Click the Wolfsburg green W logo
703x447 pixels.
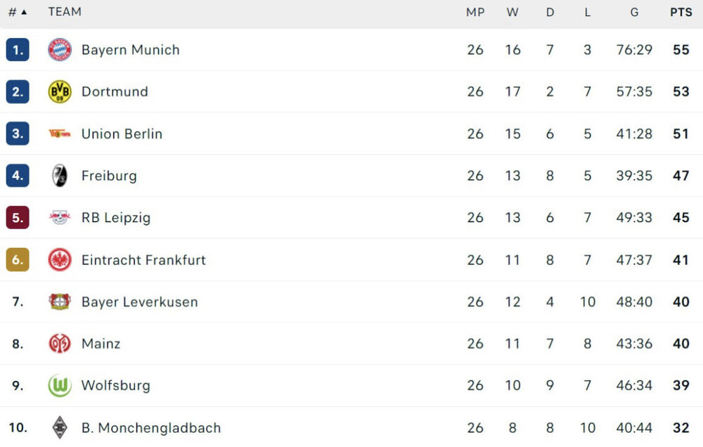click(x=60, y=386)
